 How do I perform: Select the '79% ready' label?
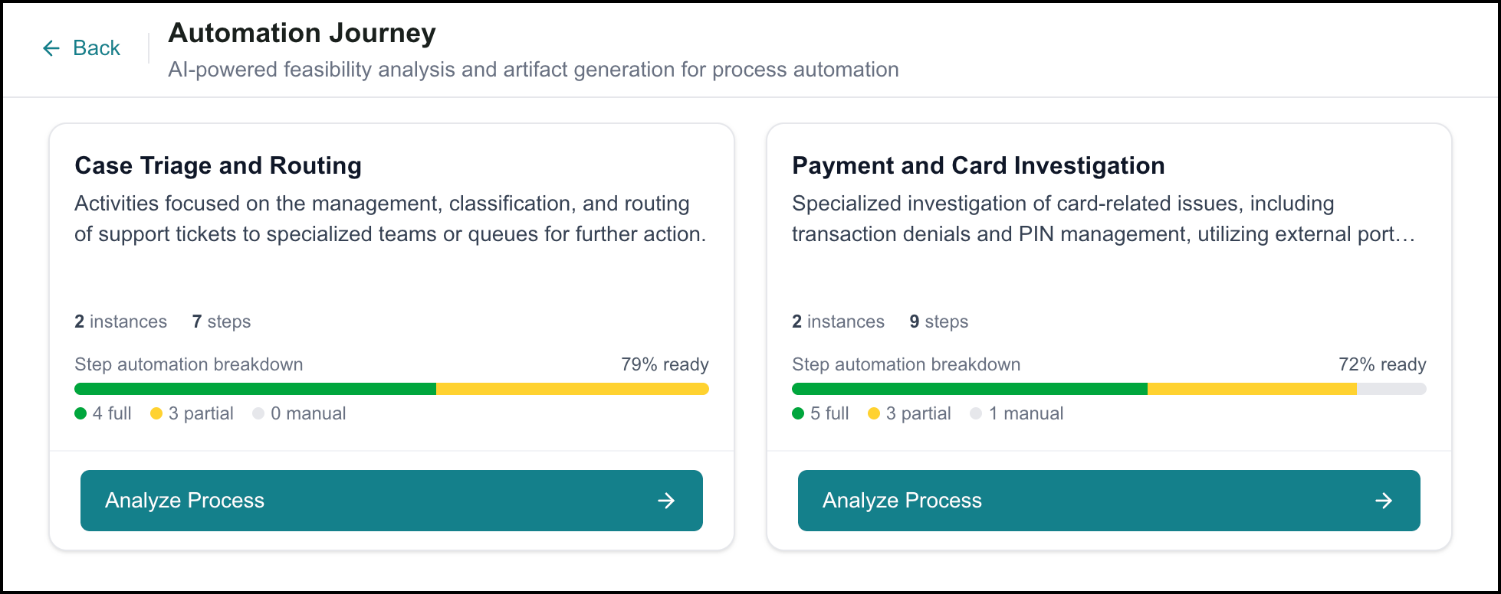[x=665, y=364]
